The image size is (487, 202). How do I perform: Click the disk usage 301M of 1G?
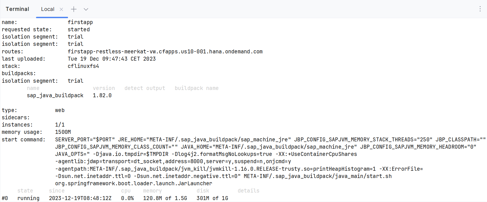[x=212, y=198]
